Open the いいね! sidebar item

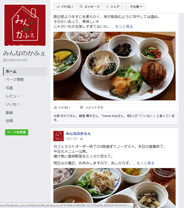[12, 104]
